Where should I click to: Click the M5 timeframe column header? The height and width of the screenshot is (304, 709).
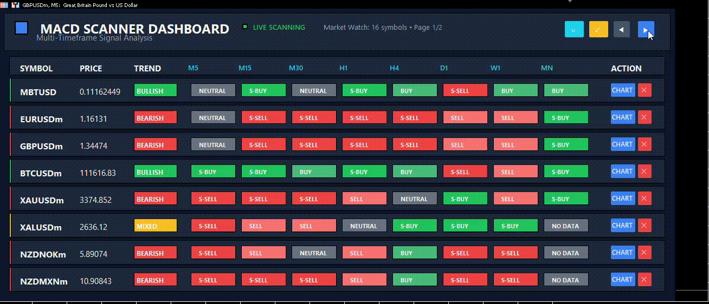pyautogui.click(x=193, y=68)
